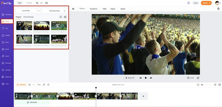
Task: Redo the last undone action
Action: (42, 3)
